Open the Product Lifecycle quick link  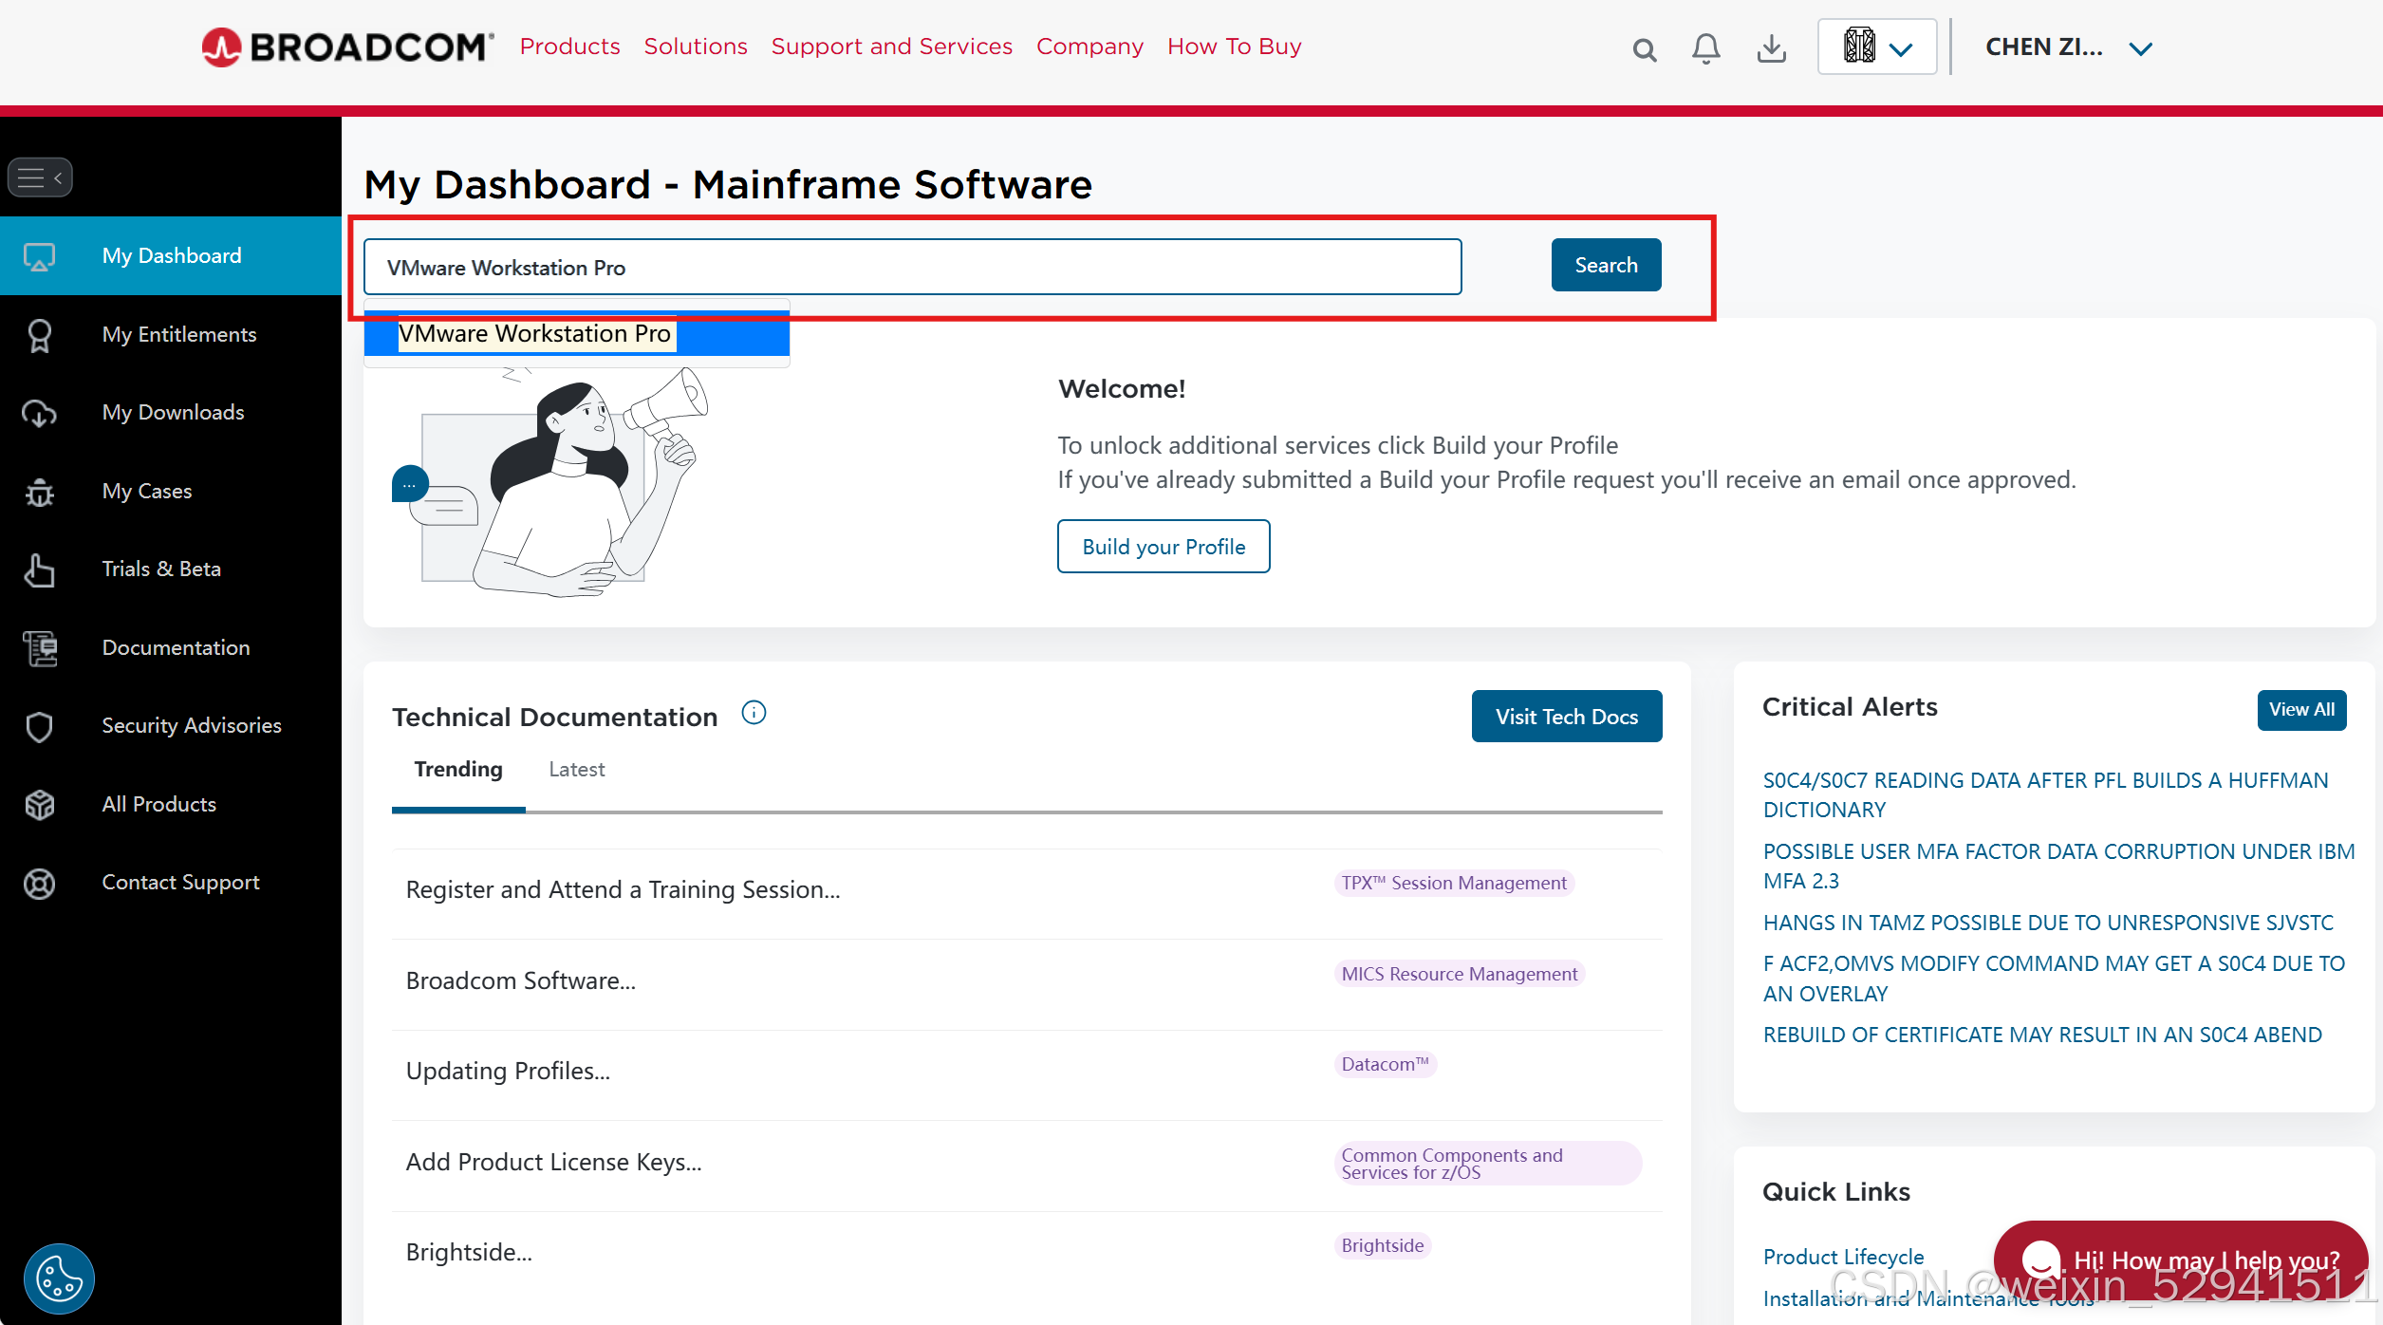[1842, 1257]
